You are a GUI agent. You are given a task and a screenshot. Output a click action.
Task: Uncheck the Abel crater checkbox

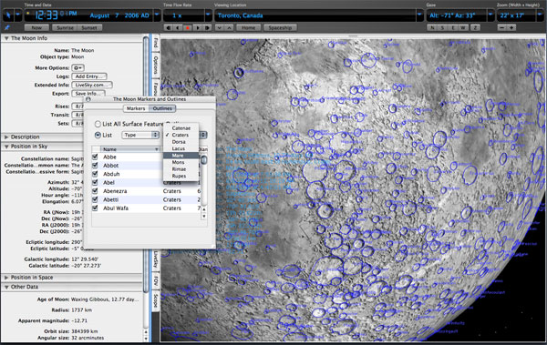(95, 183)
